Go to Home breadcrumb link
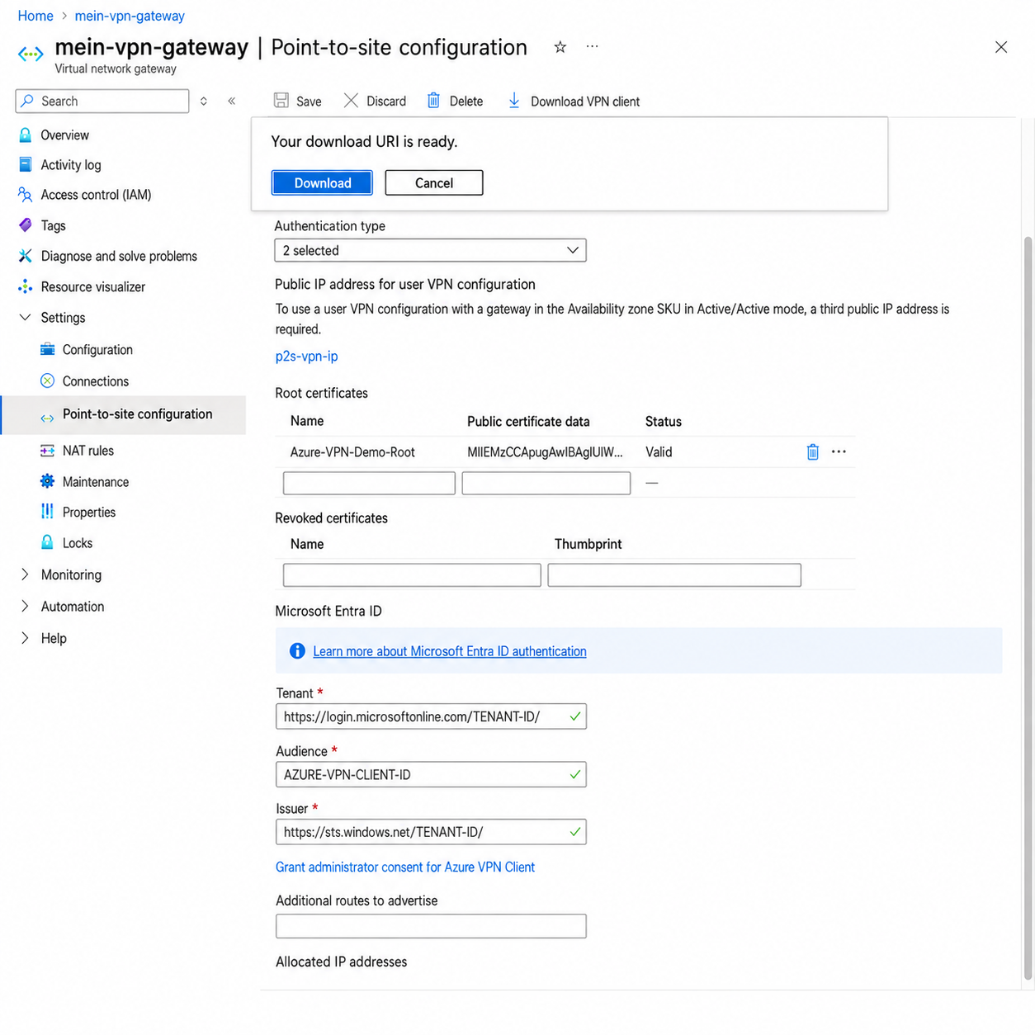Viewport: 1035px width, 1035px height. [x=35, y=16]
